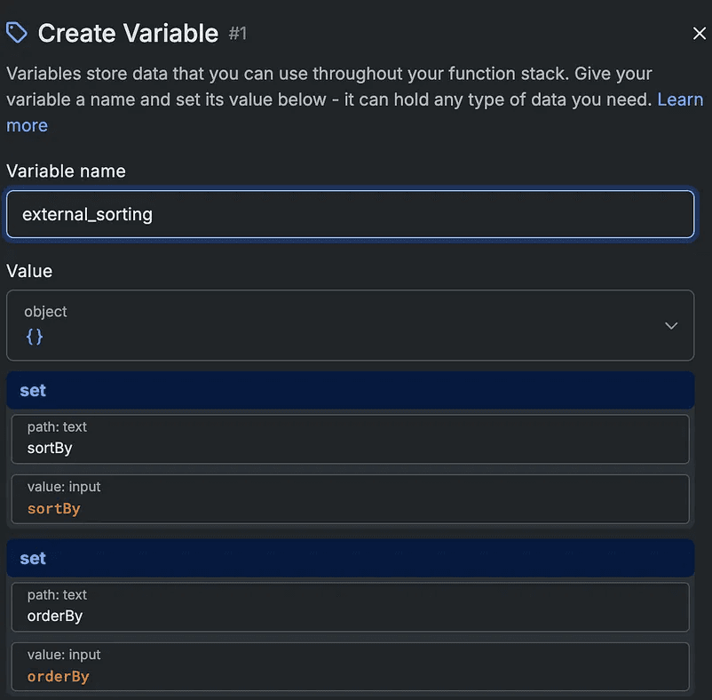Click the Create Variable title text
This screenshot has width=712, height=700.
(x=128, y=34)
